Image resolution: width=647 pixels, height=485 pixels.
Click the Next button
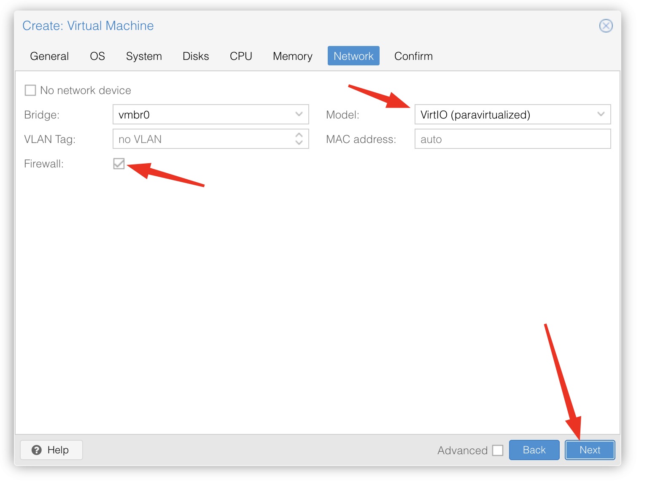[590, 450]
